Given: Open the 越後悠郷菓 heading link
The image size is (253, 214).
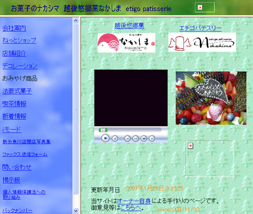Looking at the screenshot, I should (129, 25).
